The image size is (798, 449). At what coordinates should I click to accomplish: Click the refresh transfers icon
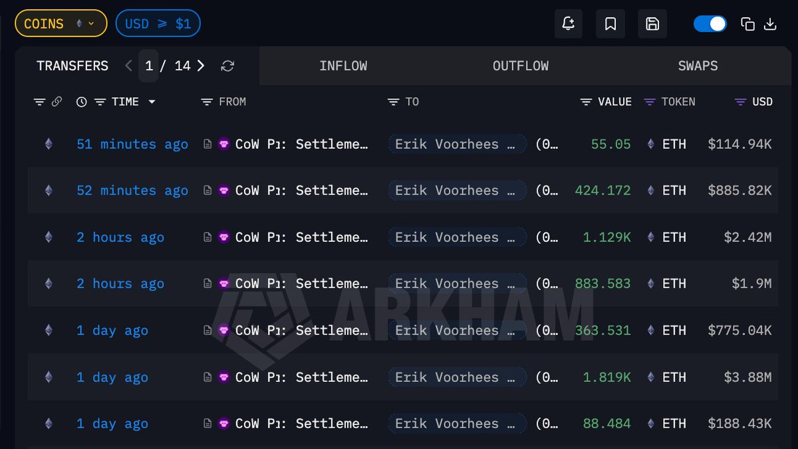227,66
